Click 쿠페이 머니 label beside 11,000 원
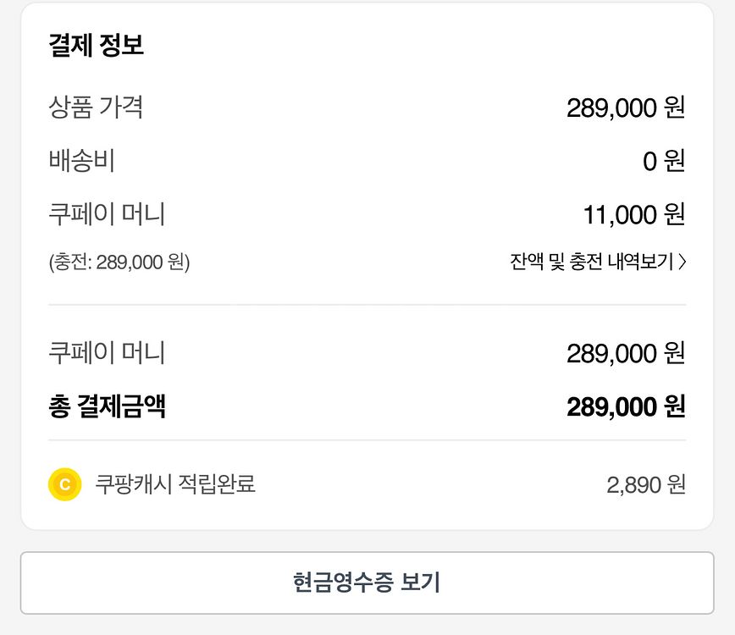The image size is (735, 635). 107,214
